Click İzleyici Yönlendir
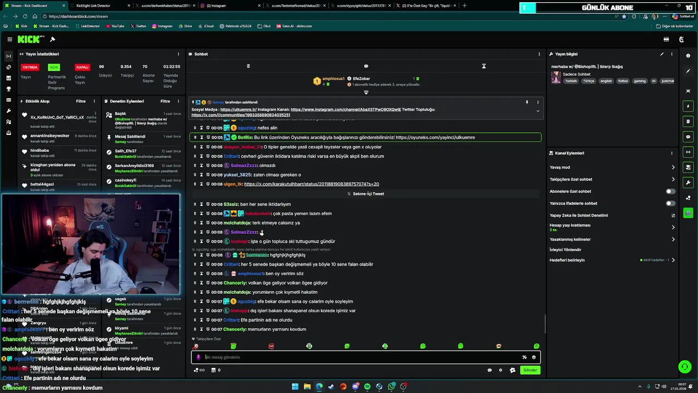The image size is (698, 393). 565,250
